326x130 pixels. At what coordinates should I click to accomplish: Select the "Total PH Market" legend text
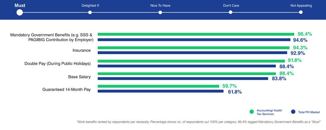309,112
